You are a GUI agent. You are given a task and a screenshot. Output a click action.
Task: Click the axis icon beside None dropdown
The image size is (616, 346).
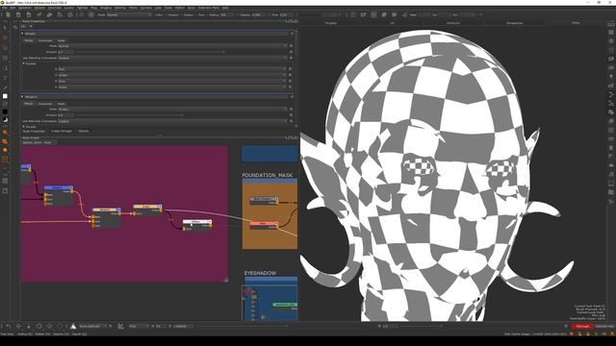click(120, 327)
